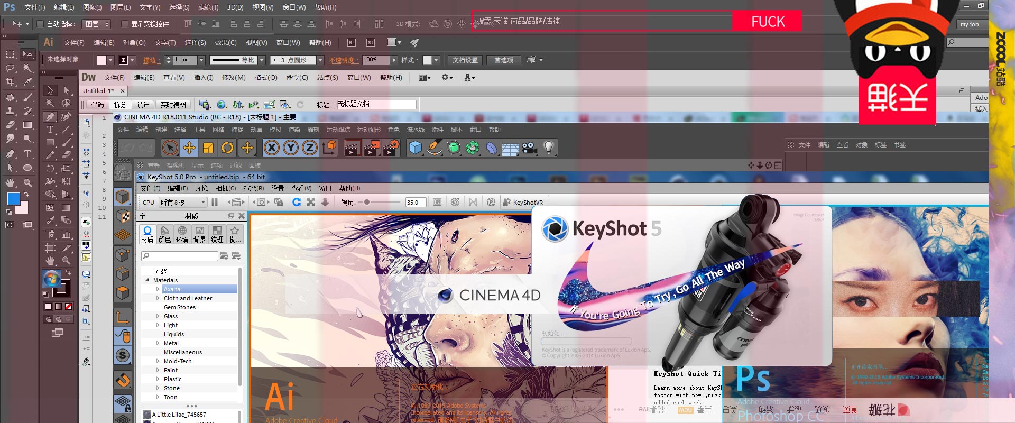Screen dimensions: 1015x423
Task: Open Dreamweaver preview in browser globe icon
Action: pos(222,105)
